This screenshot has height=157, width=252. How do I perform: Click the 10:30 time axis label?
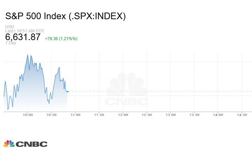(x=51, y=115)
